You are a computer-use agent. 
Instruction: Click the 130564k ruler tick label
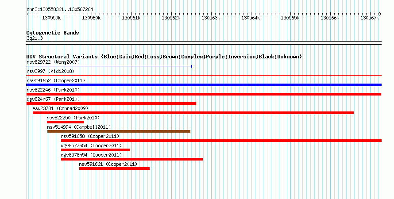[251, 18]
